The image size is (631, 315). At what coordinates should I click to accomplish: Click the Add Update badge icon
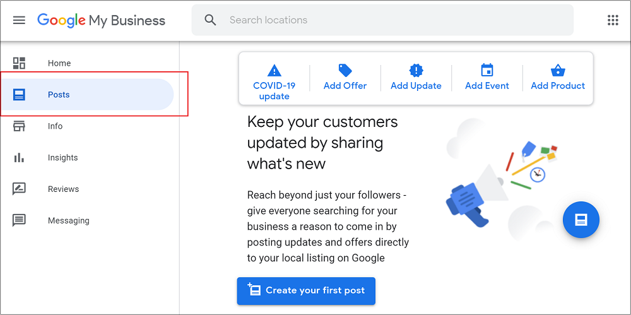[x=416, y=71]
